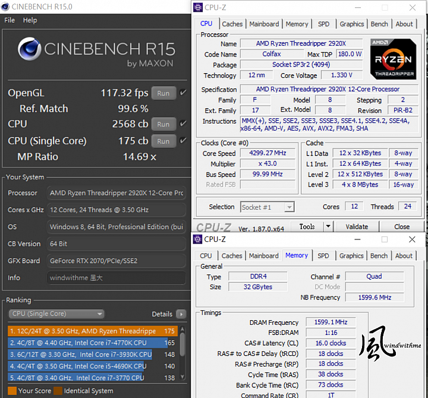Image resolution: width=428 pixels, height=398 pixels.
Task: Click the Validate button in CPU-Z
Action: (357, 227)
